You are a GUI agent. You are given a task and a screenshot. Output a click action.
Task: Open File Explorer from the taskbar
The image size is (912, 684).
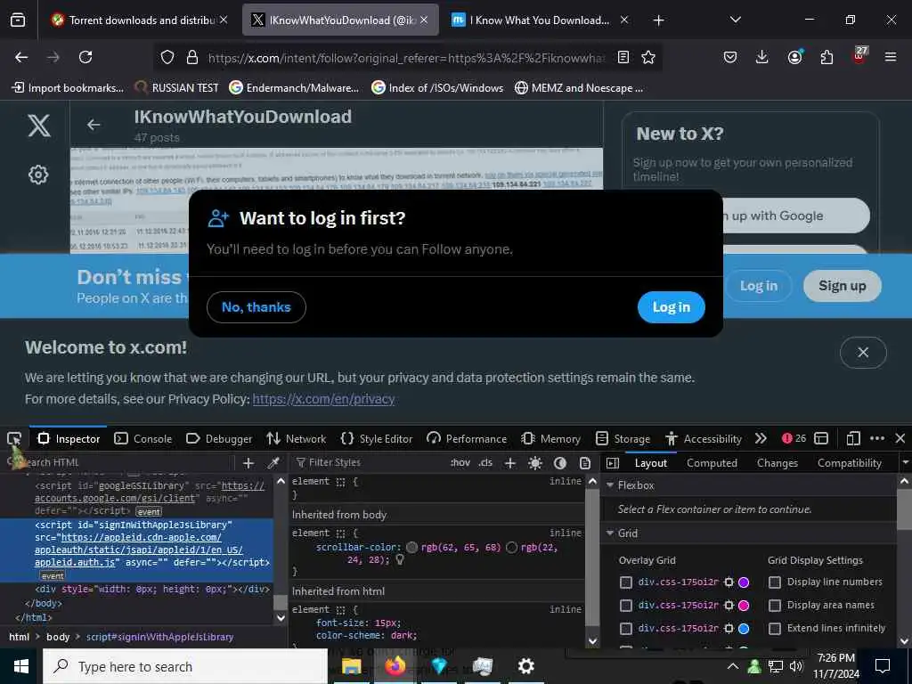click(x=351, y=666)
